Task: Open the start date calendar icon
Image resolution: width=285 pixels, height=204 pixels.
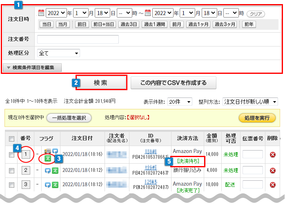Action: coord(41,13)
